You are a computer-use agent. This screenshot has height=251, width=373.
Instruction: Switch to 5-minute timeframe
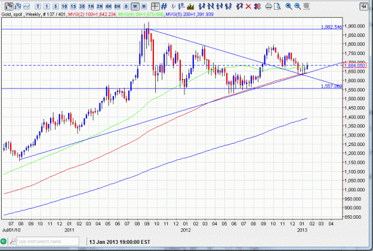(56, 7)
